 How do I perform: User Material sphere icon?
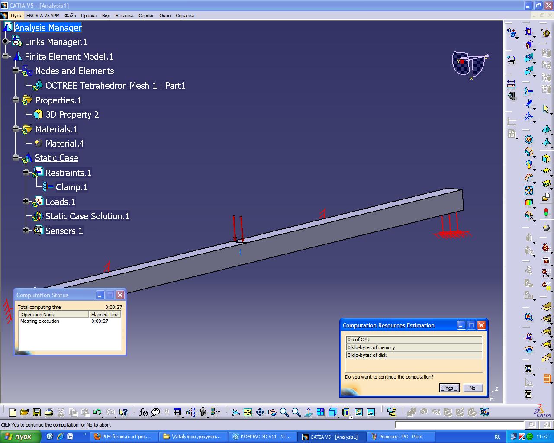546,228
